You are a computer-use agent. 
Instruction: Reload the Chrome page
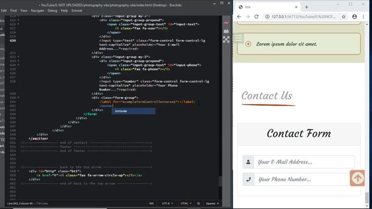pyautogui.click(x=256, y=17)
